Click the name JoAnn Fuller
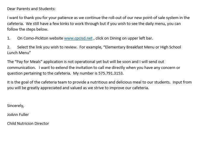Image resolution: width=205 pixels, height=148 pixels. tap(18, 114)
